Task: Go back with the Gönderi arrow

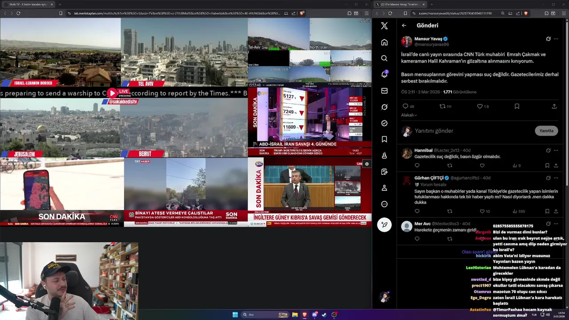Action: click(x=404, y=26)
